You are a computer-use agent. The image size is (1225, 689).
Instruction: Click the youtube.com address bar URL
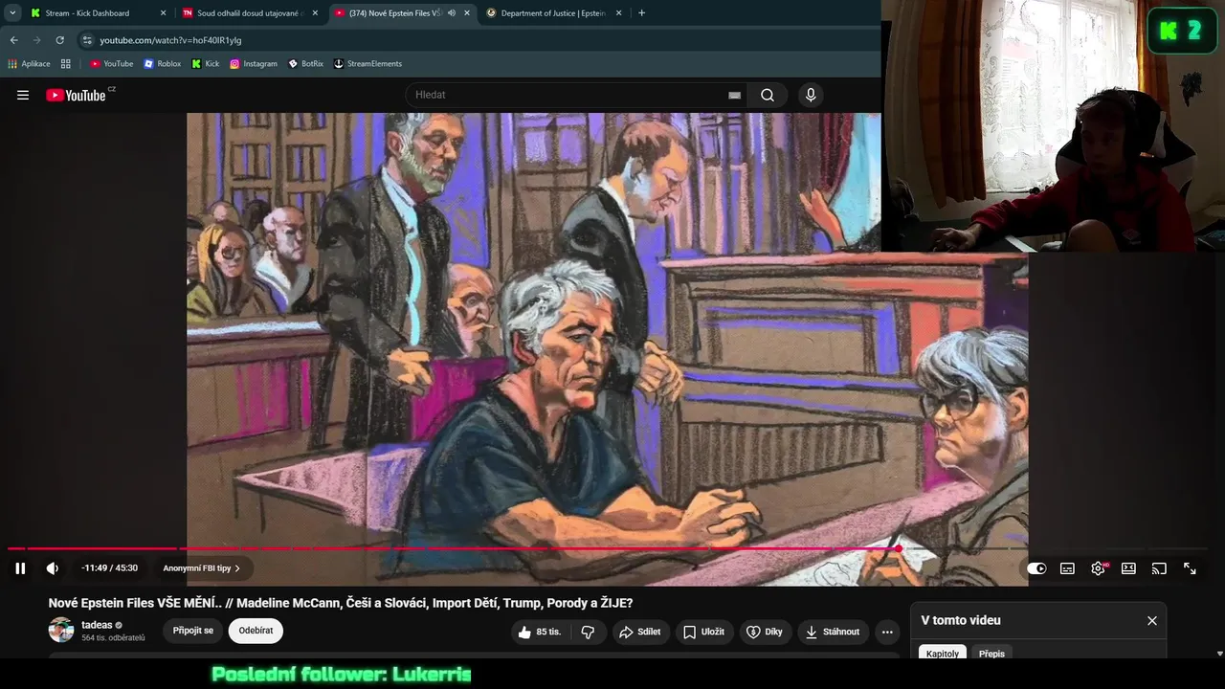pyautogui.click(x=170, y=40)
